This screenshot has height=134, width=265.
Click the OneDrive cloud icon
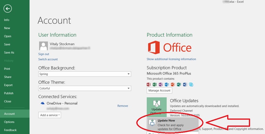(x=42, y=103)
